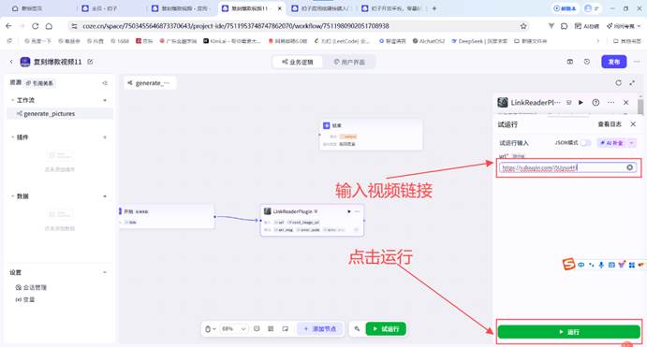Play the LinkReaderPlugin node on the canvas
The height and width of the screenshot is (347, 647).
click(349, 211)
